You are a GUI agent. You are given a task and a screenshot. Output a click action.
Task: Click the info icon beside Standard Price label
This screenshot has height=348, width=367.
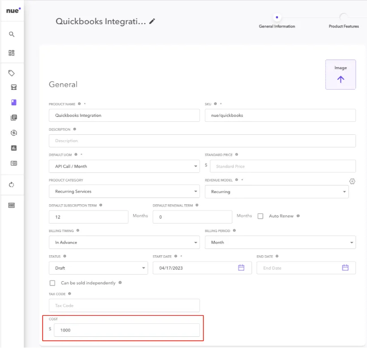point(237,155)
